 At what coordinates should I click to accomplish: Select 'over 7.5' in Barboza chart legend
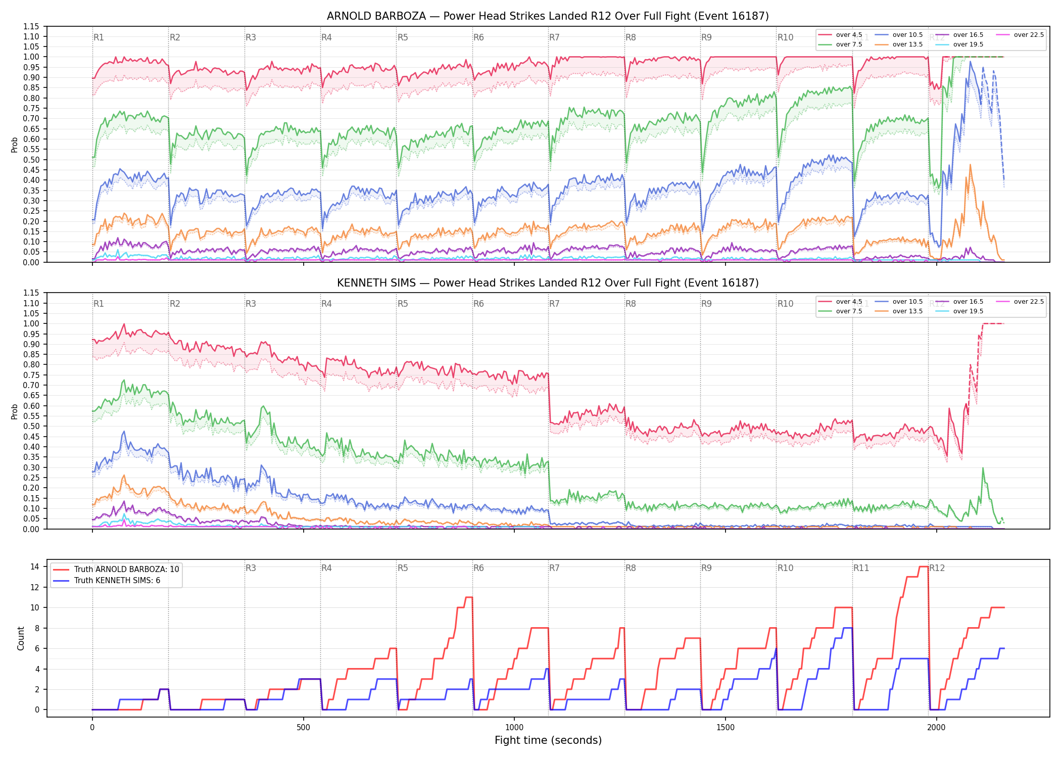pos(841,44)
